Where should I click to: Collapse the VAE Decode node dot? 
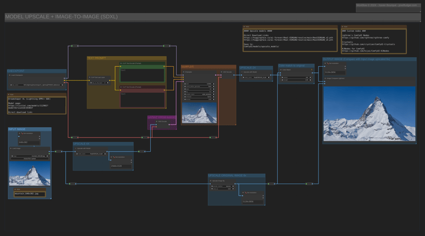pos(222,72)
